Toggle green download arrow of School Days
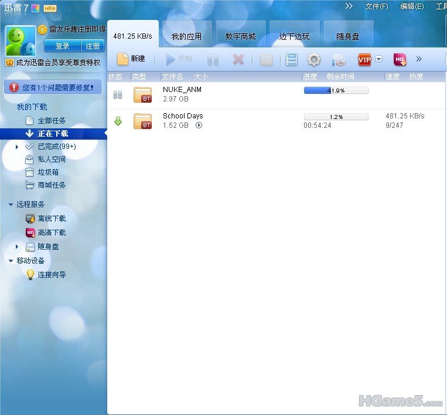Screen dimensions: 447x415 [x=118, y=121]
